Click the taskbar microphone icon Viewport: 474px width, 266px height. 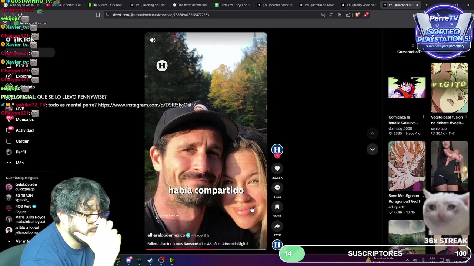[x=423, y=260]
